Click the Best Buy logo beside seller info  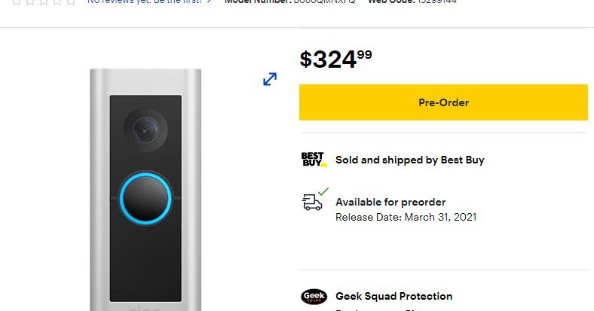click(x=314, y=160)
